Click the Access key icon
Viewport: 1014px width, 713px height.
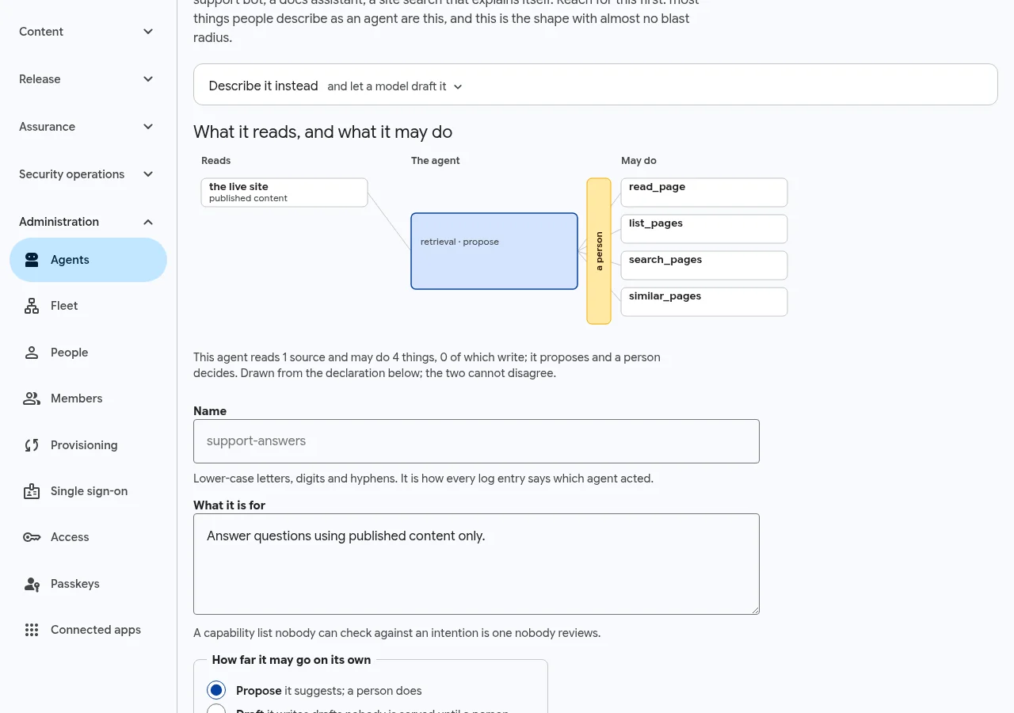point(32,537)
